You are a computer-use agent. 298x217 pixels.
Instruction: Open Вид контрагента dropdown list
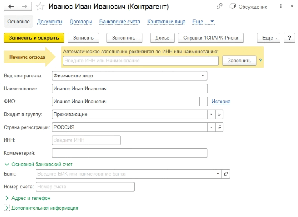coord(203,76)
